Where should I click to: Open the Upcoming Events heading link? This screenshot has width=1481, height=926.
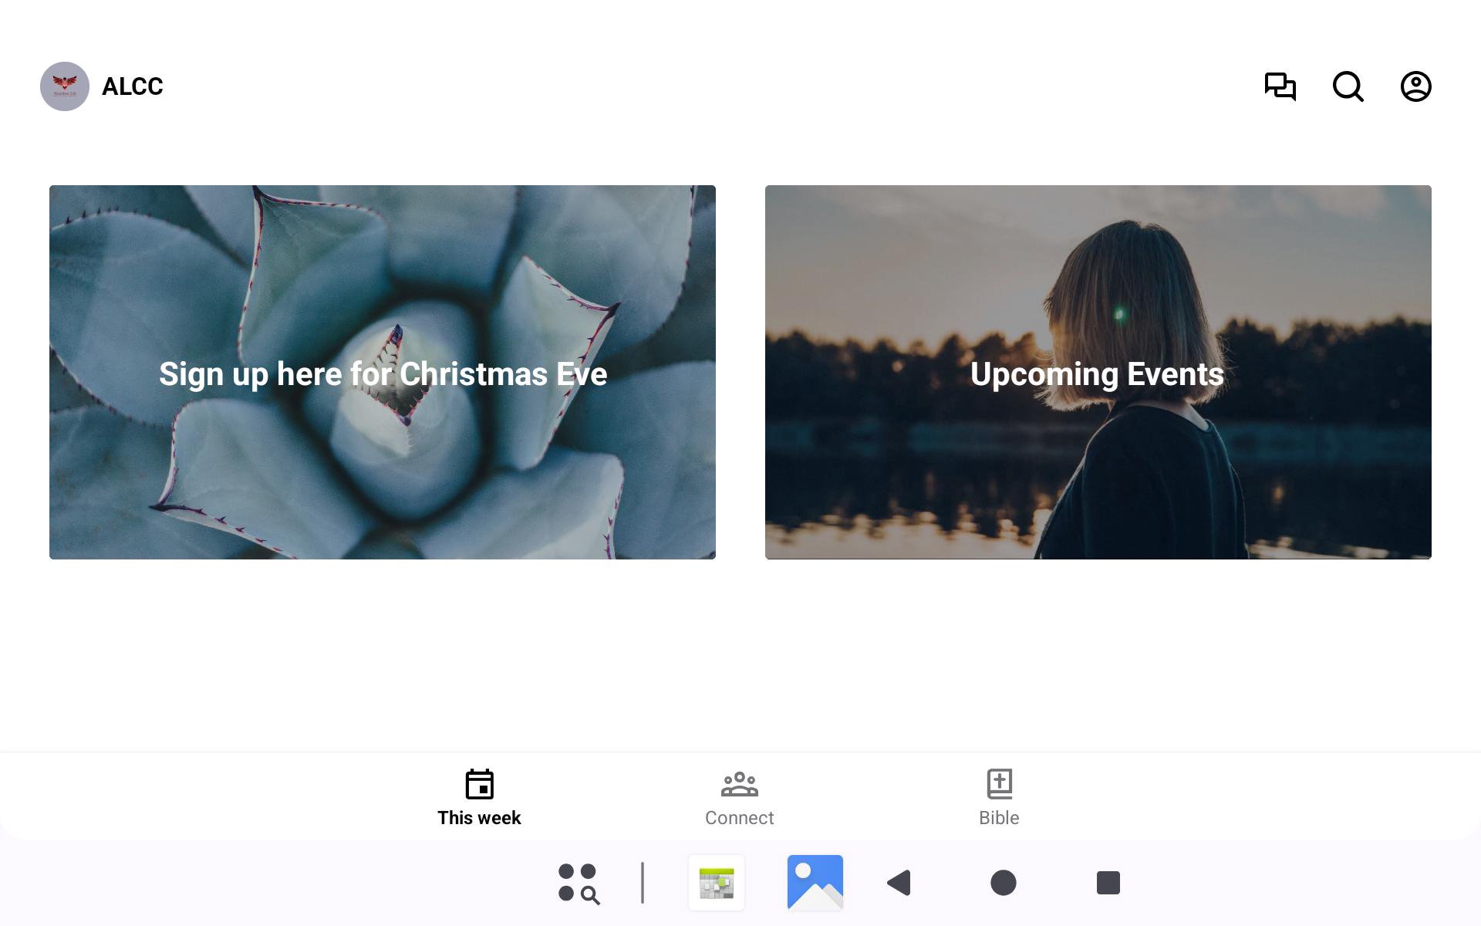click(1097, 374)
